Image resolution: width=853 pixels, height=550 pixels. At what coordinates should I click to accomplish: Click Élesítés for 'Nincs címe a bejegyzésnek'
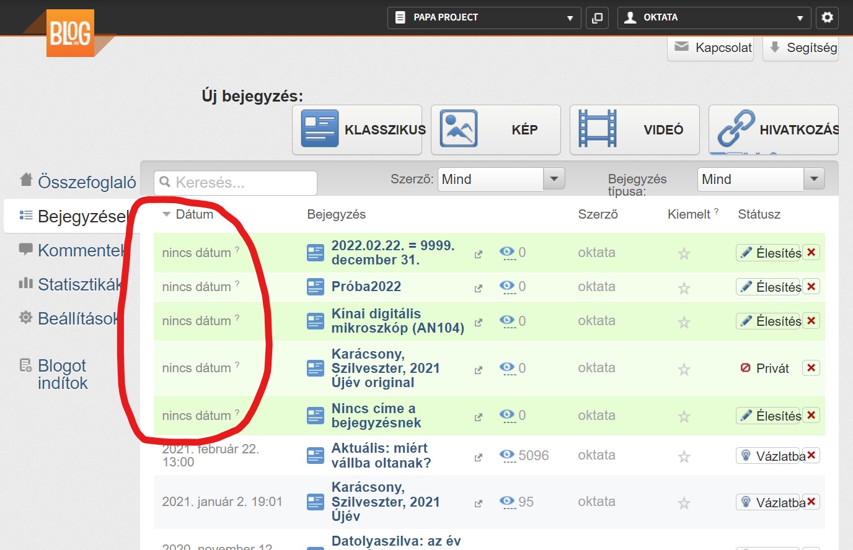click(769, 416)
